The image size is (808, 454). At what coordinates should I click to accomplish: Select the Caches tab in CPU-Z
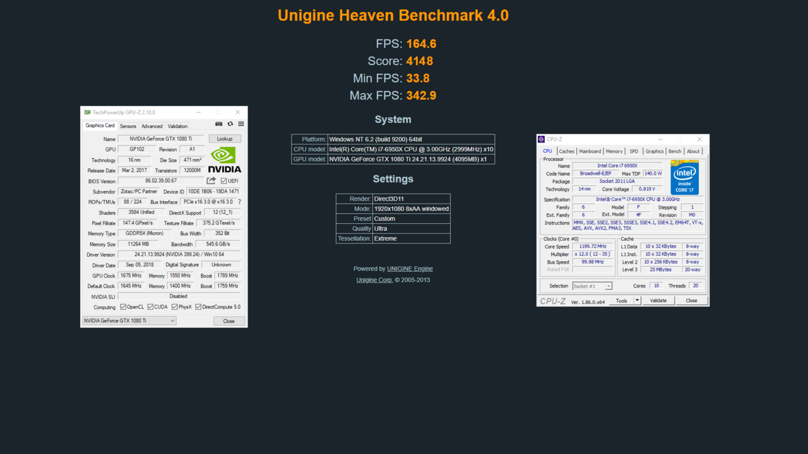point(567,151)
